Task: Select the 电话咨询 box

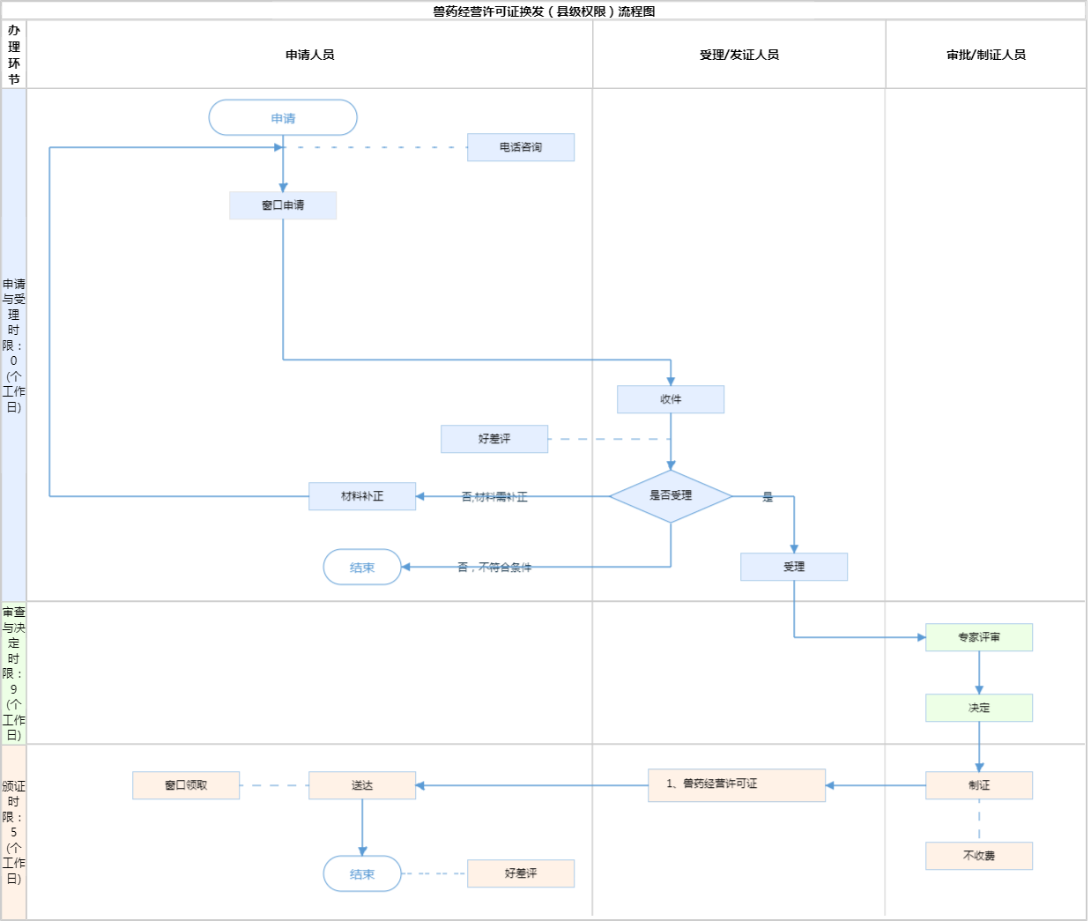Action: pos(521,147)
